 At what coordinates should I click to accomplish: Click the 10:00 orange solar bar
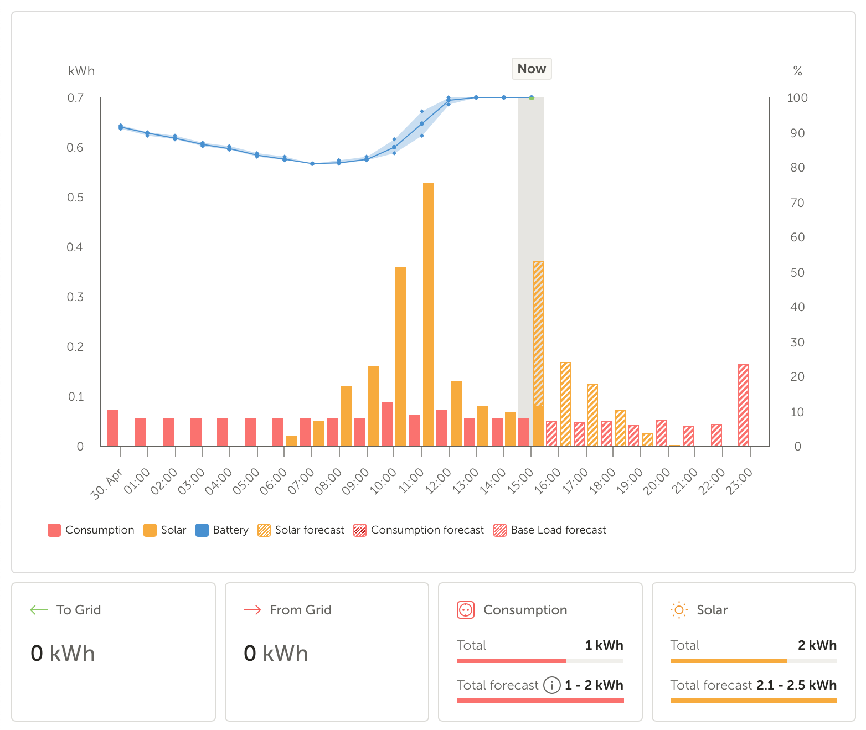(x=401, y=356)
